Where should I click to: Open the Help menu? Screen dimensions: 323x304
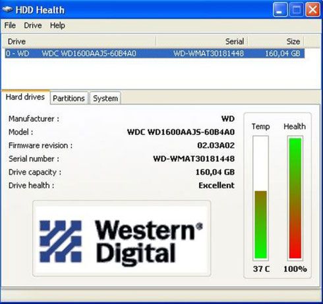coord(57,26)
